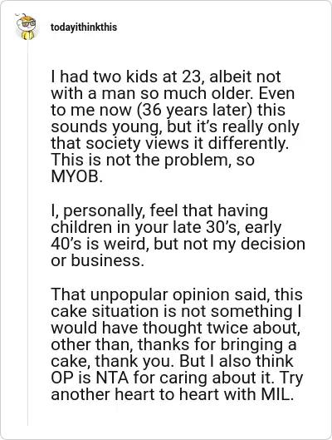This screenshot has height=440, width=332.
Task: Click the acronym "NTA" in the last paragraph
Action: point(112,378)
